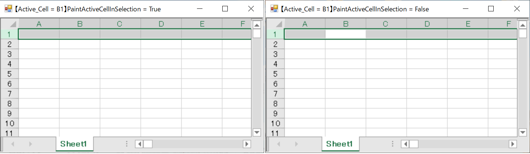Click next-sheet arrow in the True window
This screenshot has height=154, width=530.
click(x=30, y=144)
